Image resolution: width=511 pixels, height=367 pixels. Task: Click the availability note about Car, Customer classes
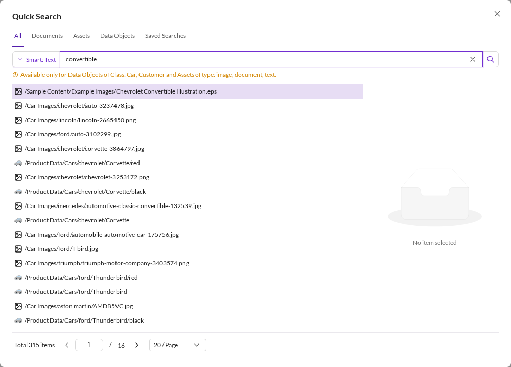148,75
